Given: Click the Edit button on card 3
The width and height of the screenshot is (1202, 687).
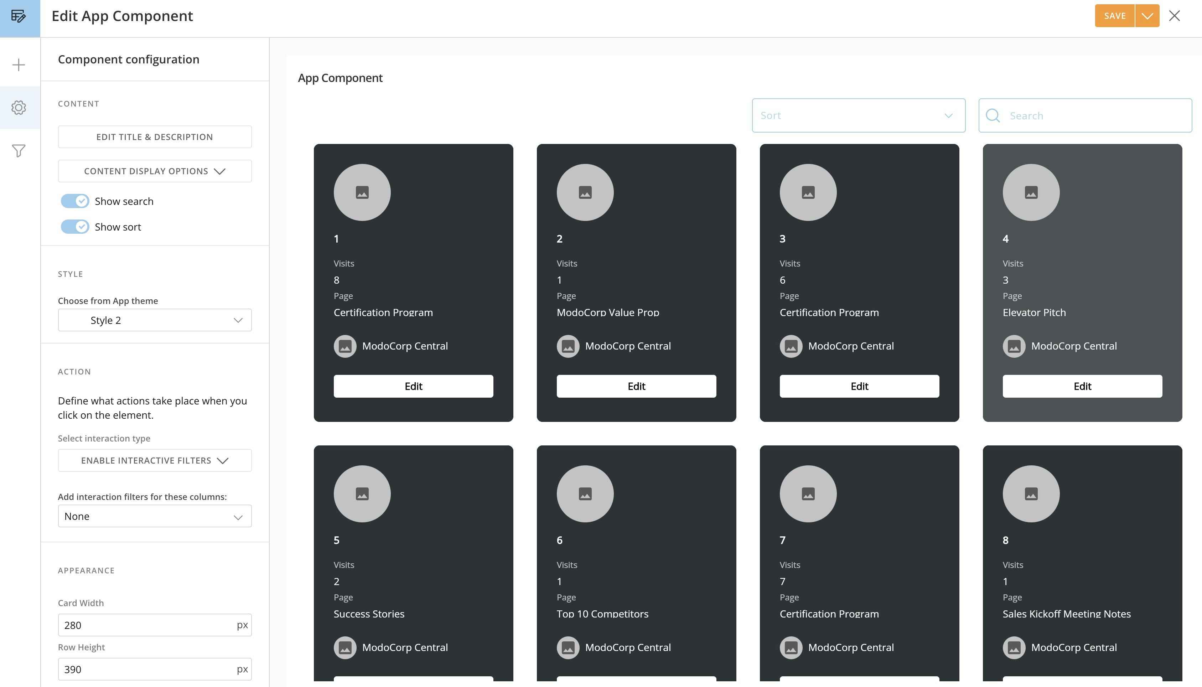Looking at the screenshot, I should (x=859, y=386).
